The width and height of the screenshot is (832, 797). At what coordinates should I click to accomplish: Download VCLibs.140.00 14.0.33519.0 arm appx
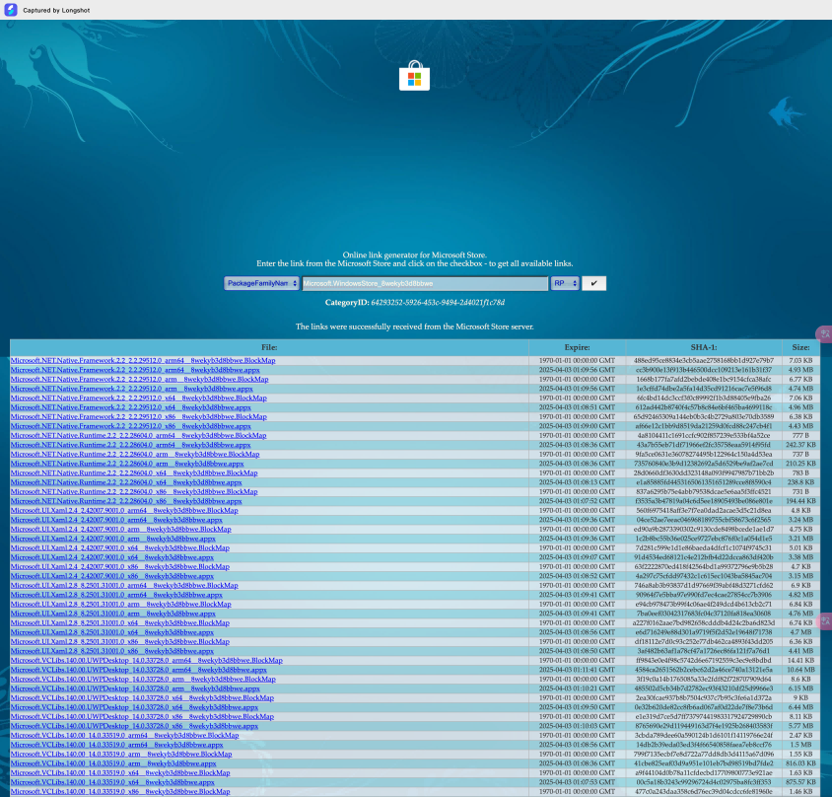coord(113,763)
